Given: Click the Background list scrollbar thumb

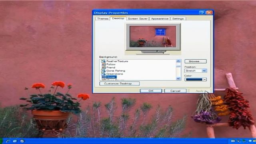Looking at the screenshot, I should 178,66.
